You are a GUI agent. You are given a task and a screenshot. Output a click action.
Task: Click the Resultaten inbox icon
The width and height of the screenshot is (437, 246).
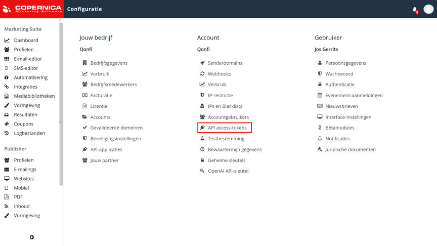[x=7, y=114]
